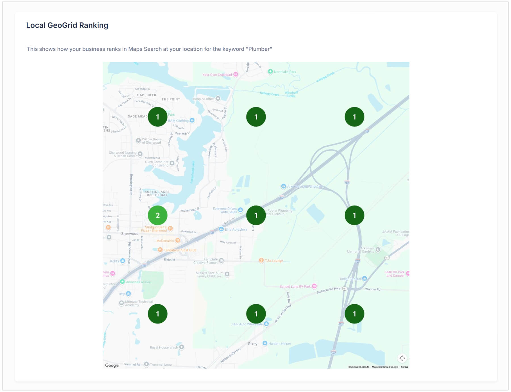Click Sherwood Nursing & Rehab Center pin

(x=140, y=154)
